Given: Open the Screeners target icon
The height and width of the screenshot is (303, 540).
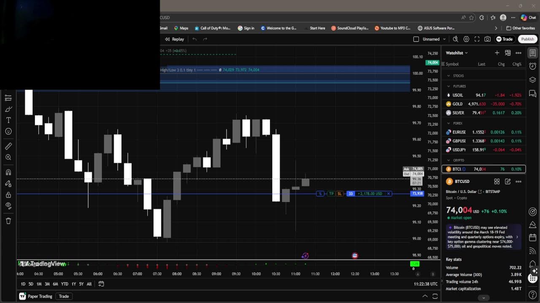Looking at the screenshot, I should coord(533,212).
